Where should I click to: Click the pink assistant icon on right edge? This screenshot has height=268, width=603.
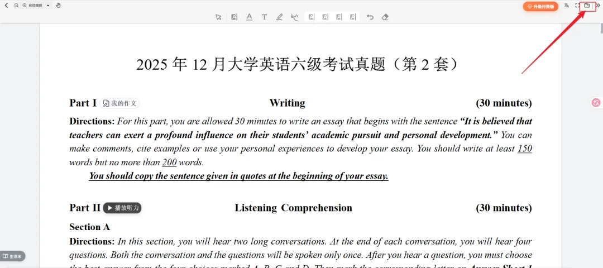596,103
